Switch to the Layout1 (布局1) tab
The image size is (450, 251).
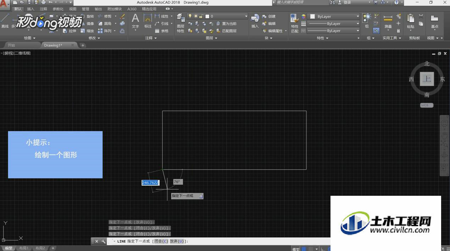coord(24,248)
